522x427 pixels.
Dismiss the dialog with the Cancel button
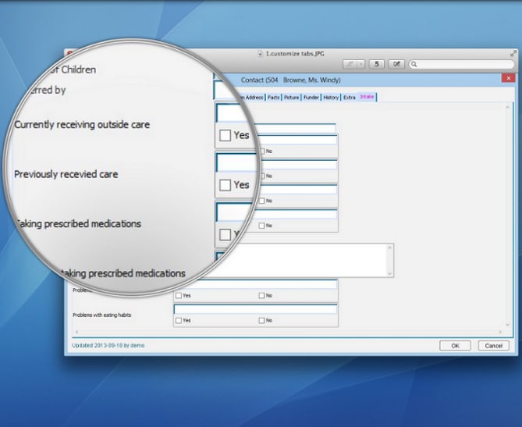coord(494,346)
